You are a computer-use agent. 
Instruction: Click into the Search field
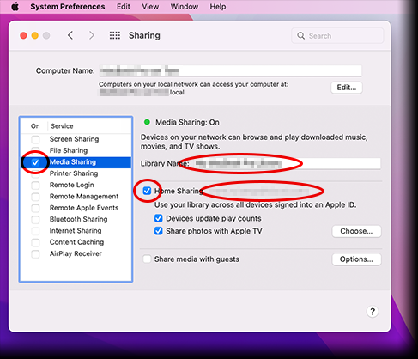coord(337,36)
